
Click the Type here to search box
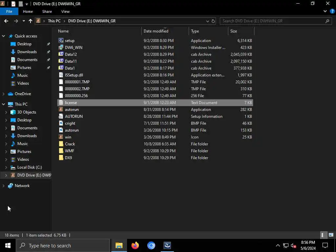[63, 245]
